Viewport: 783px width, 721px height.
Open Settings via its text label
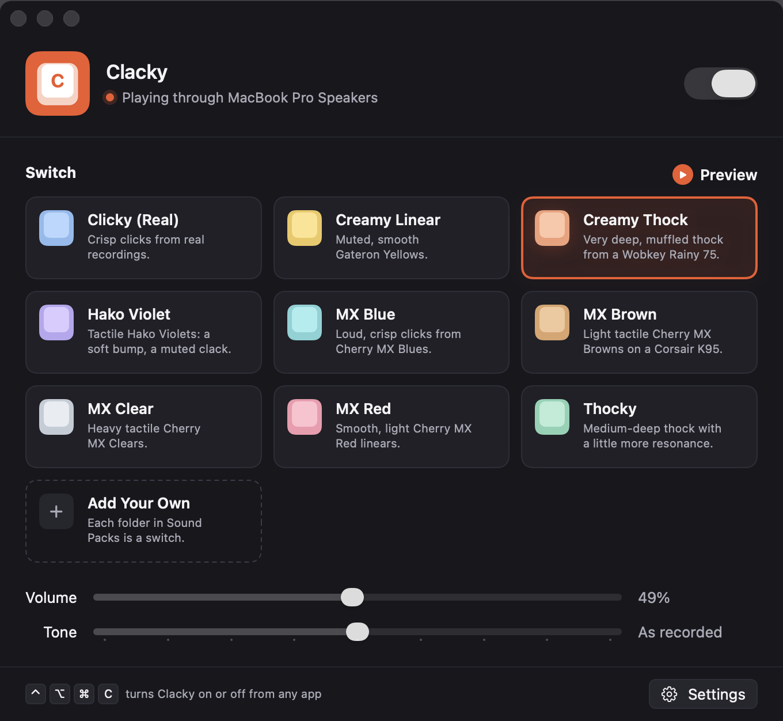pyautogui.click(x=717, y=695)
